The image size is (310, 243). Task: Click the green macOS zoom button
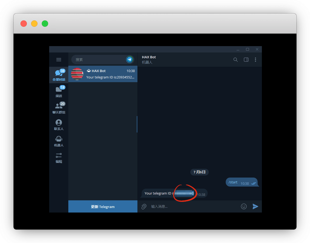[45, 24]
